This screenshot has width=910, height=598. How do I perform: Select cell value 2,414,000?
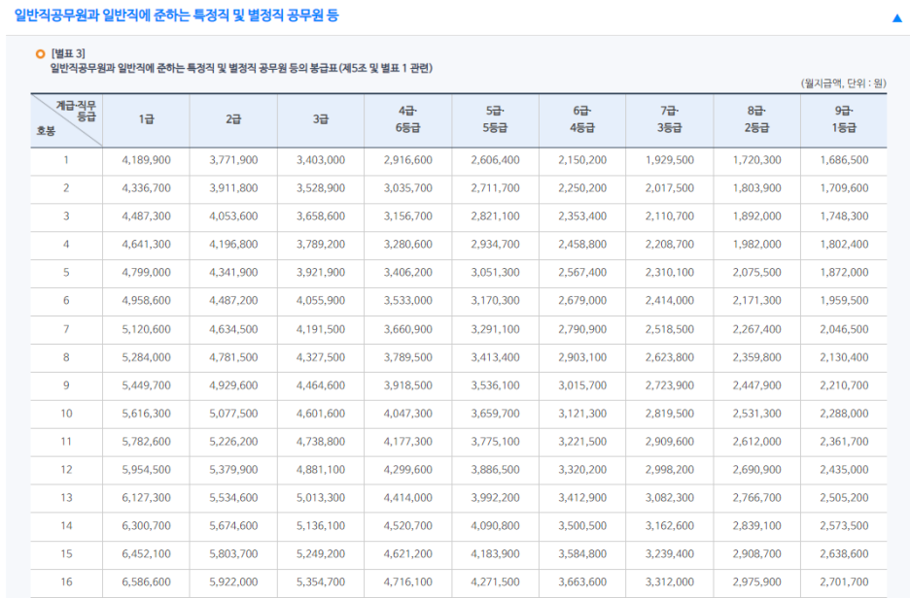pos(670,301)
